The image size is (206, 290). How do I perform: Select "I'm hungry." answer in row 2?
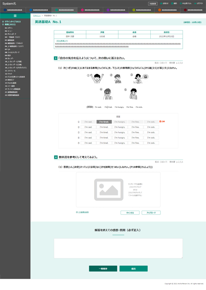pos(120,127)
